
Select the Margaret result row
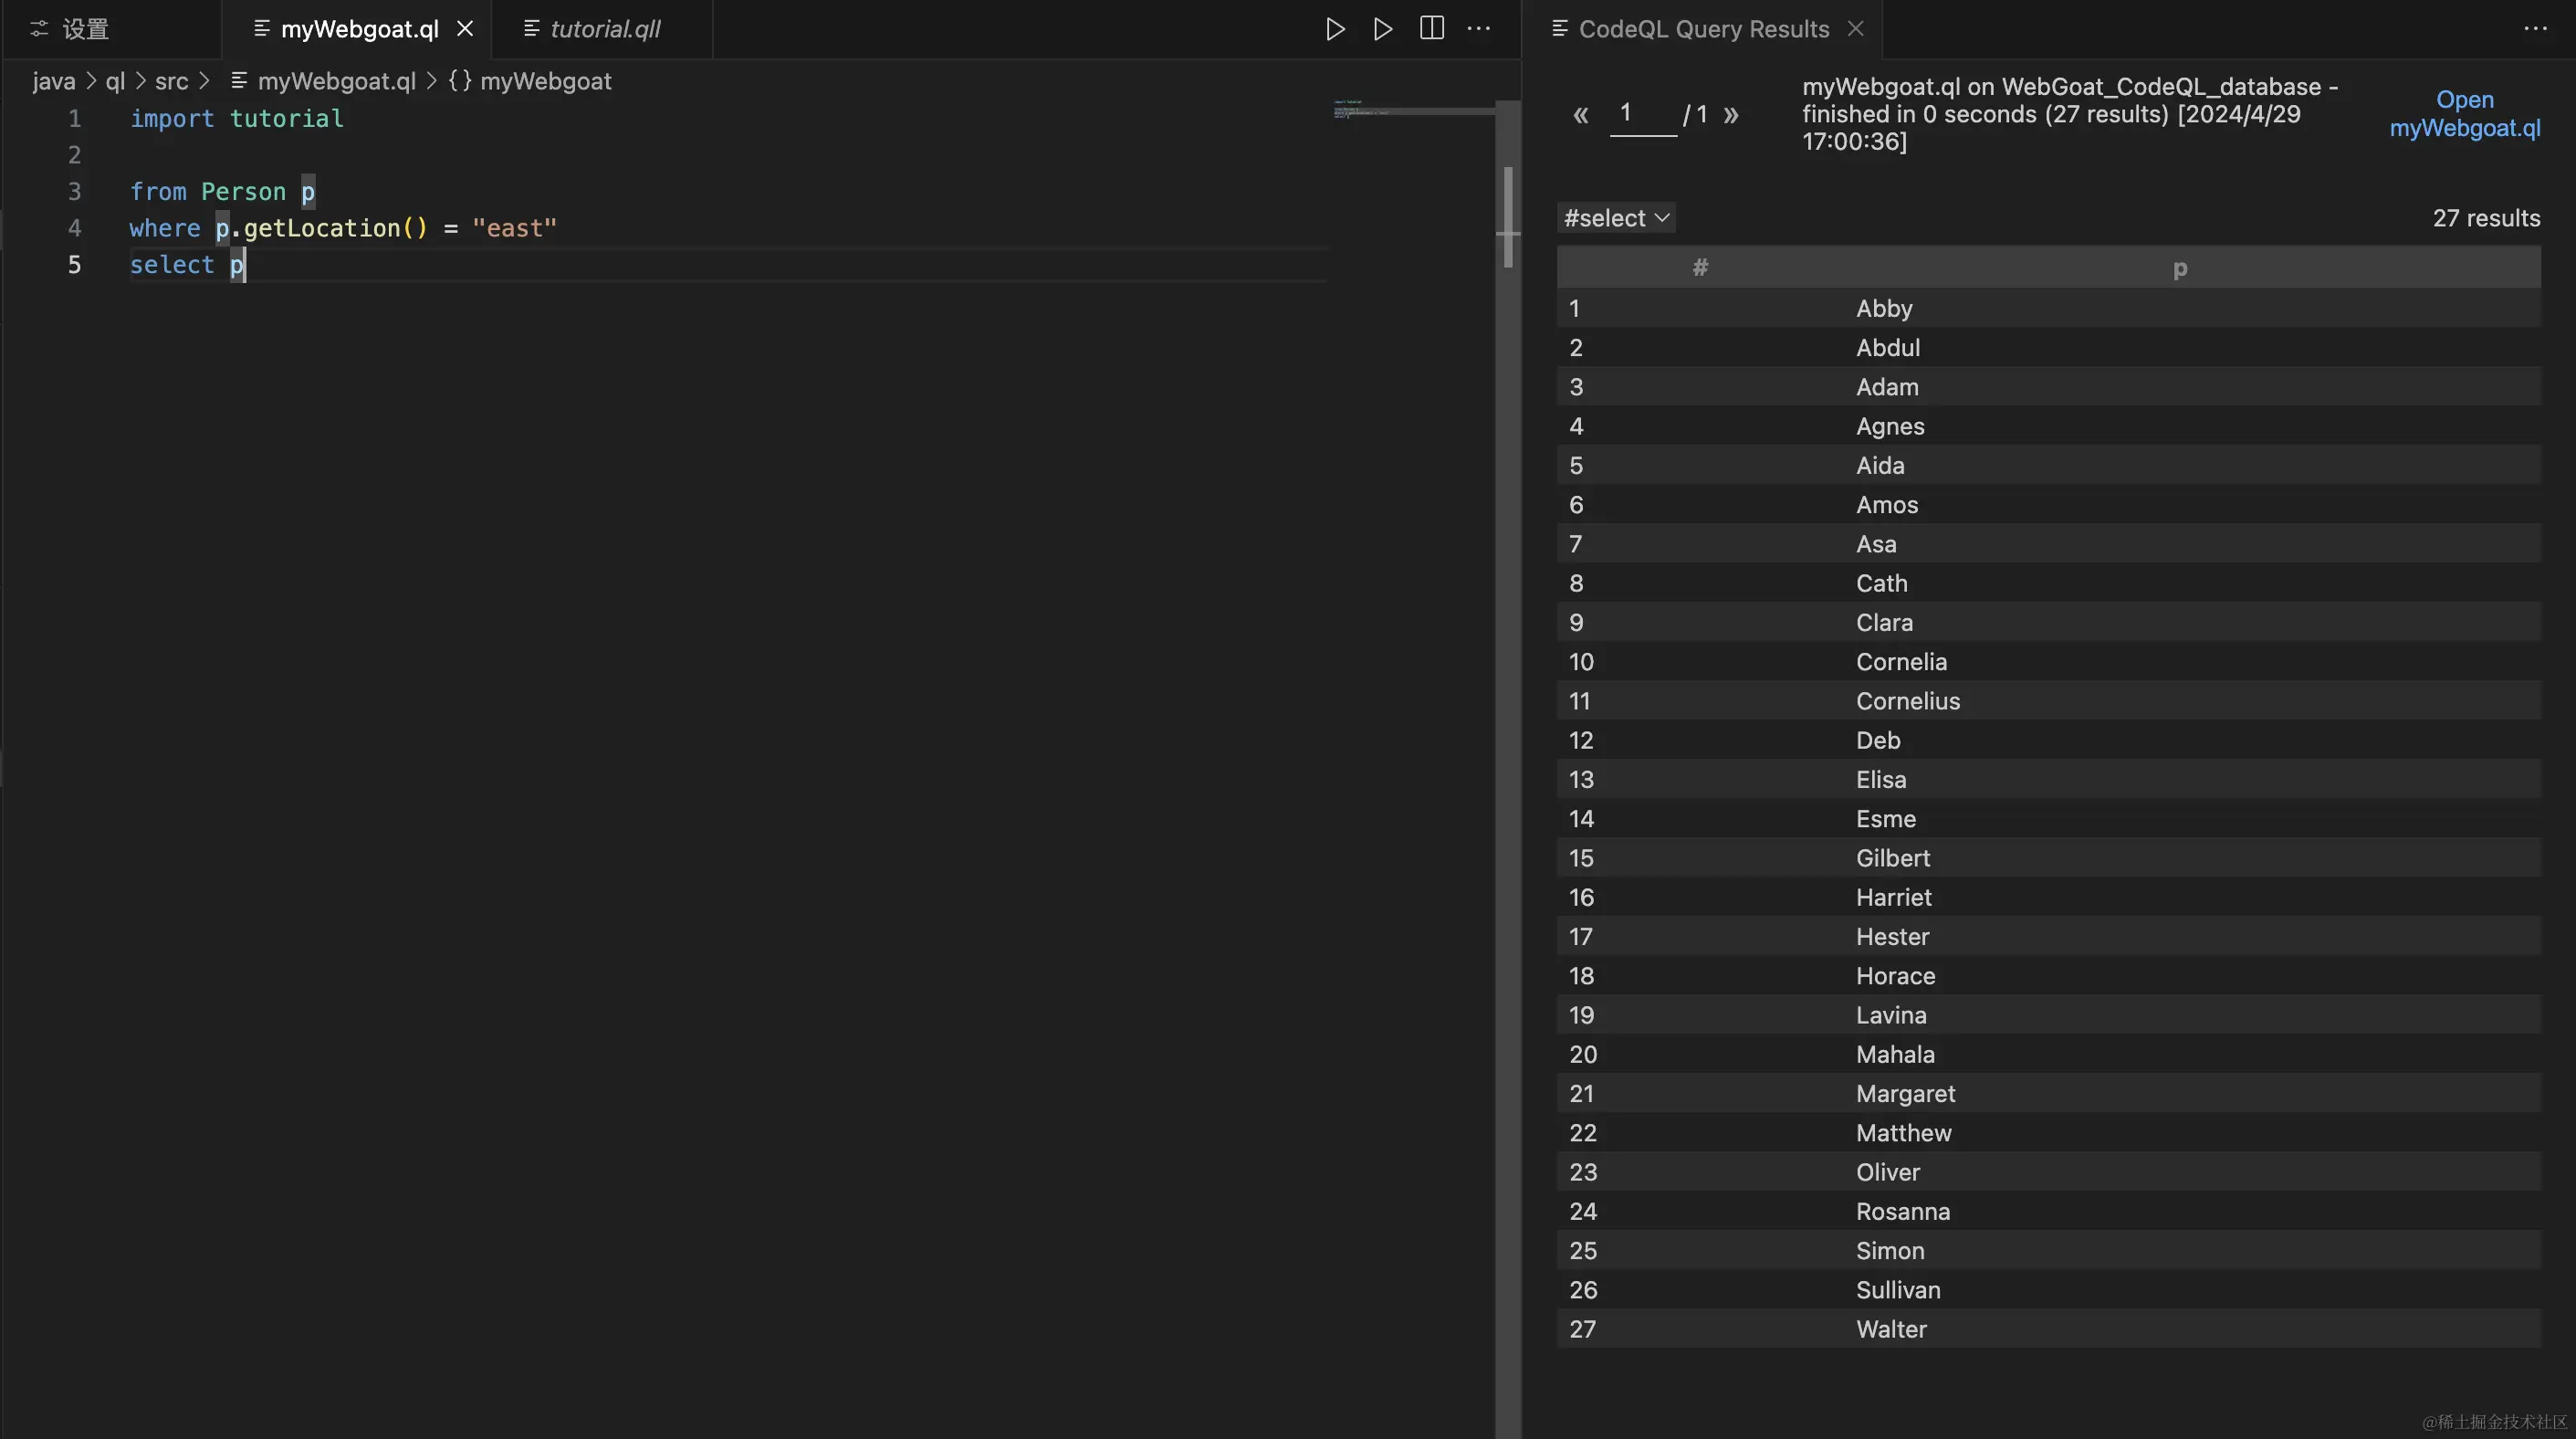(x=2049, y=1093)
